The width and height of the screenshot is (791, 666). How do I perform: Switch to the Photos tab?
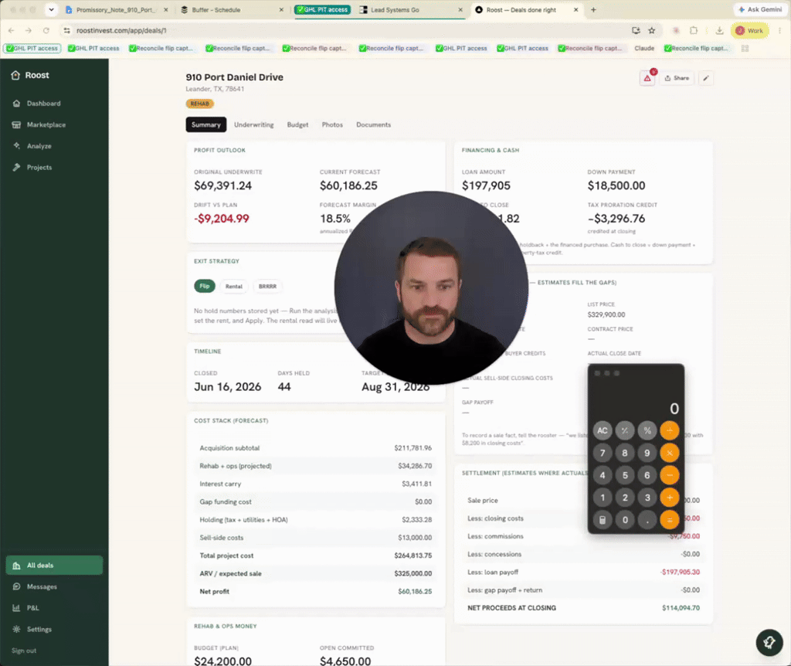click(x=332, y=124)
